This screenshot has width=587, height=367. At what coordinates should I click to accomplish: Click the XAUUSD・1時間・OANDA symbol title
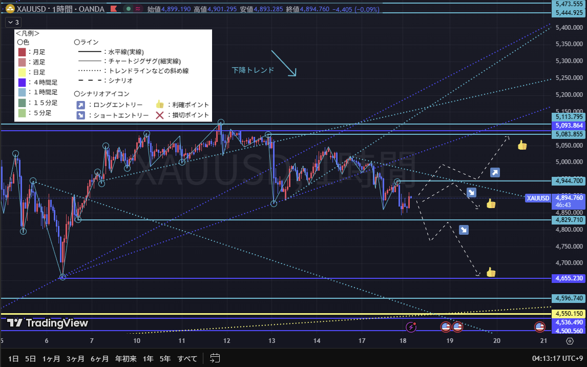(x=59, y=9)
